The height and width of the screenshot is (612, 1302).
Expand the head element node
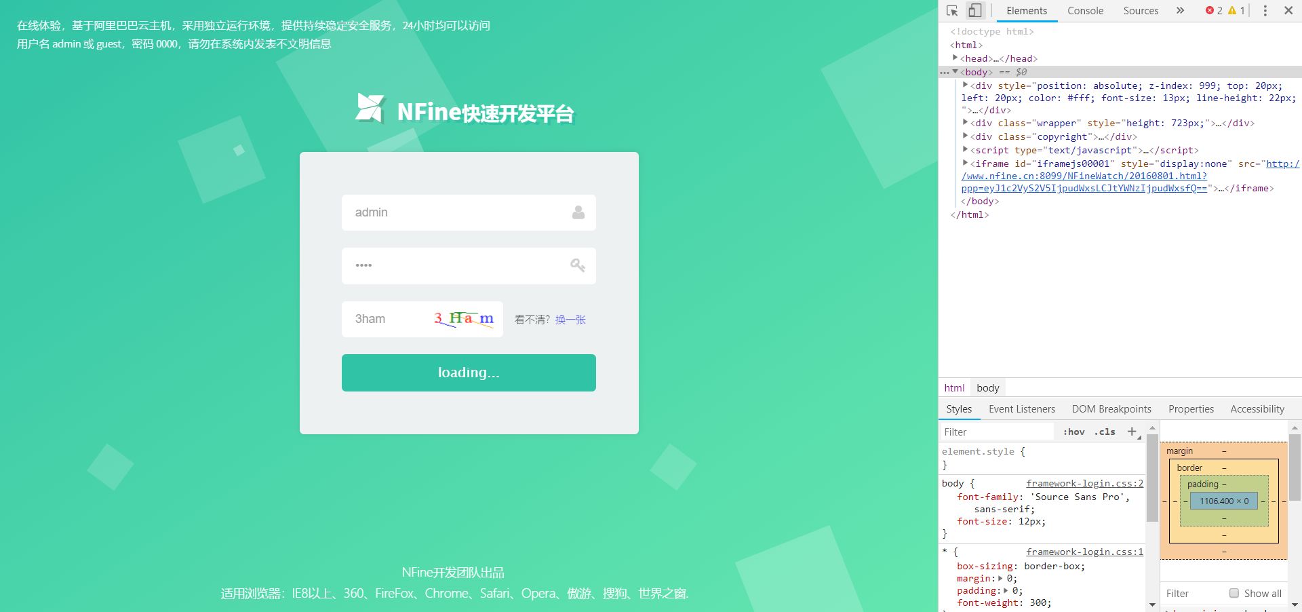point(955,58)
